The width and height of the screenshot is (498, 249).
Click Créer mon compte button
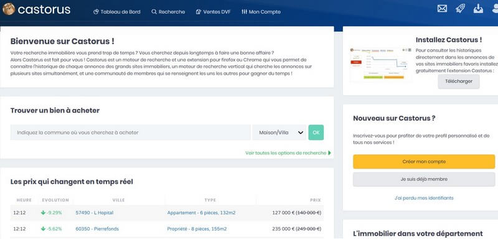[424, 162]
